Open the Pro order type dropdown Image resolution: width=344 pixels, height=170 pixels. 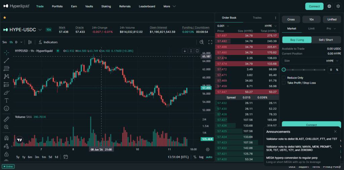coord(331,28)
